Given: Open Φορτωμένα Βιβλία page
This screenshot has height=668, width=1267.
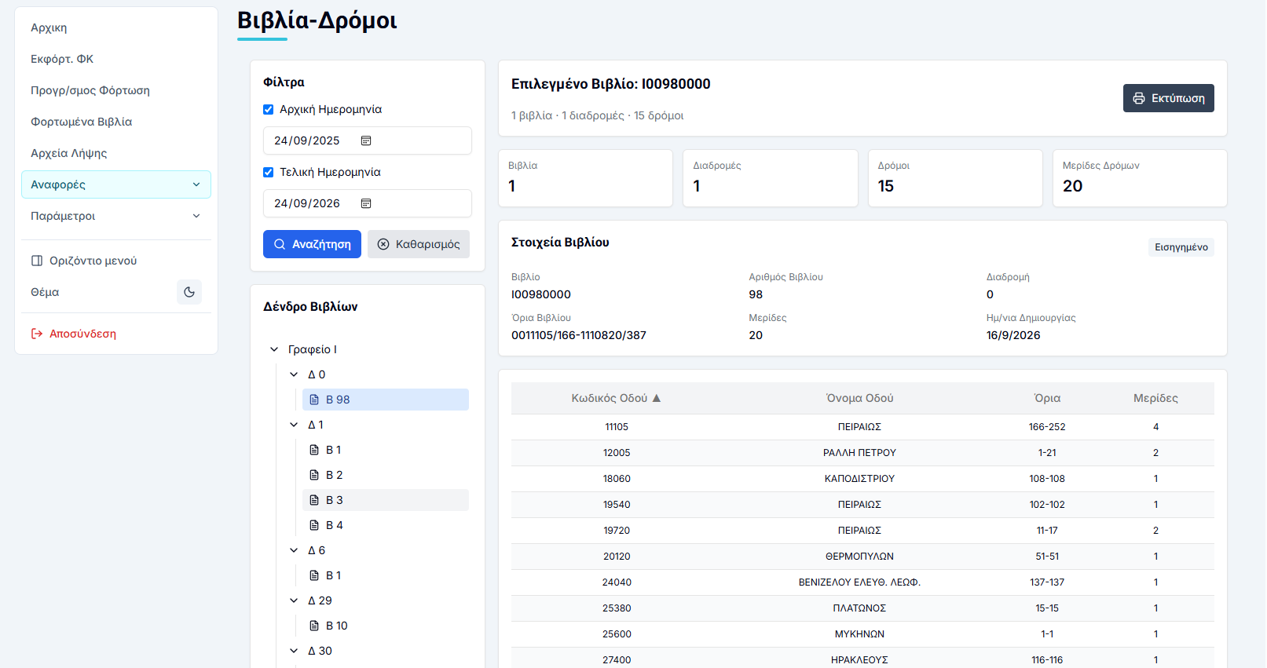Looking at the screenshot, I should pyautogui.click(x=116, y=122).
